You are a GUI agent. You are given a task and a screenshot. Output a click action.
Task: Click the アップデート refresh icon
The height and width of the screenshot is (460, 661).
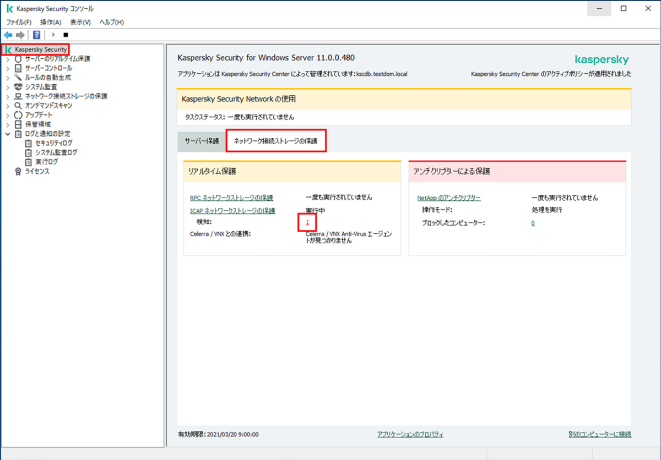pos(18,115)
